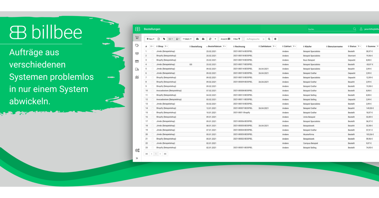Tick the checkbox for order row 20
Viewport: 379px width, 198px height.
point(153,134)
